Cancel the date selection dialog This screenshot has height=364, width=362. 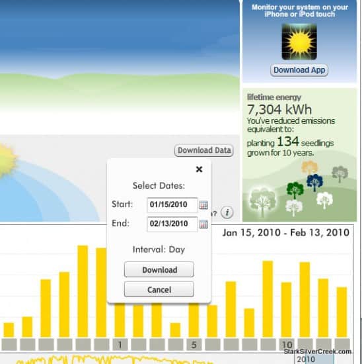(159, 289)
